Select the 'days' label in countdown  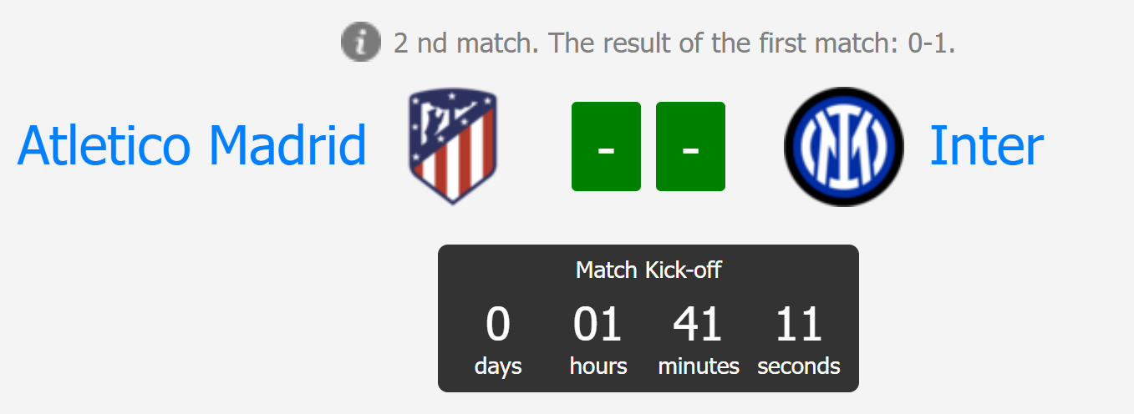click(x=498, y=366)
